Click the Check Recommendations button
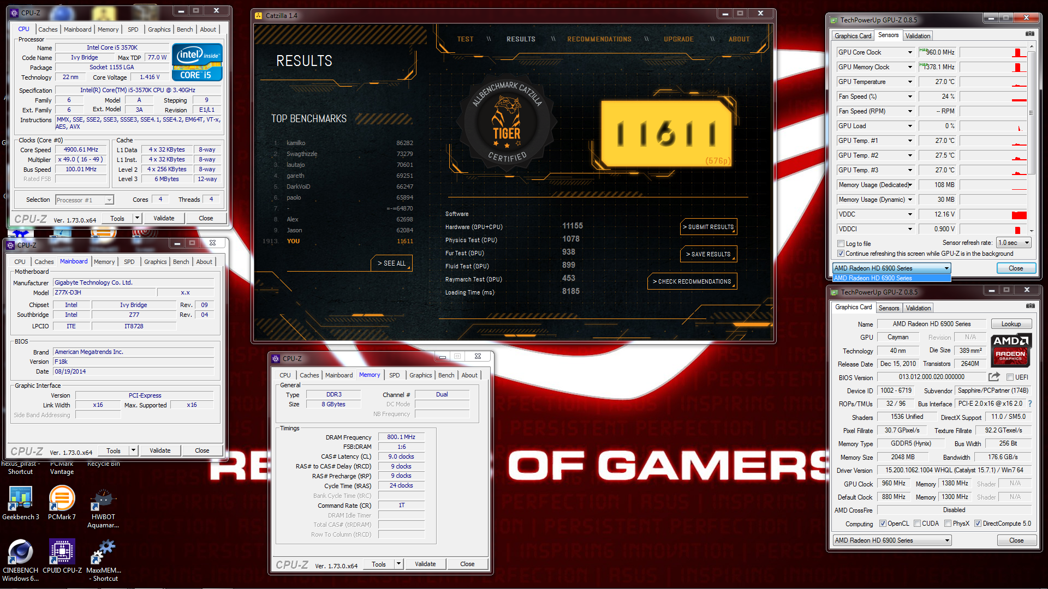Screen dimensions: 1048x589 (692, 281)
